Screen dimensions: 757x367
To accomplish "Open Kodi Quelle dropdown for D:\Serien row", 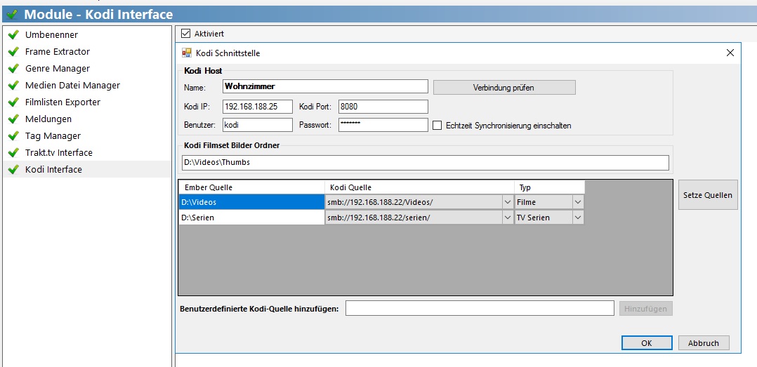I will tap(508, 218).
